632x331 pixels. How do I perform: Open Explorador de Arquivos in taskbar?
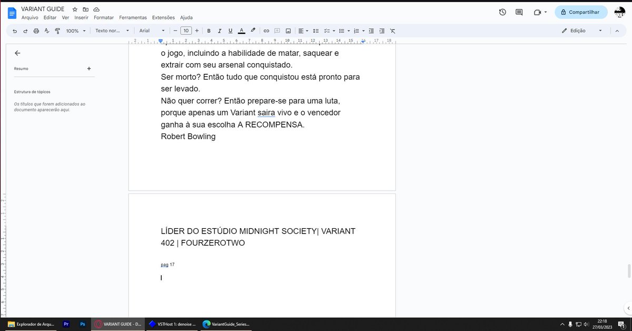(31, 324)
